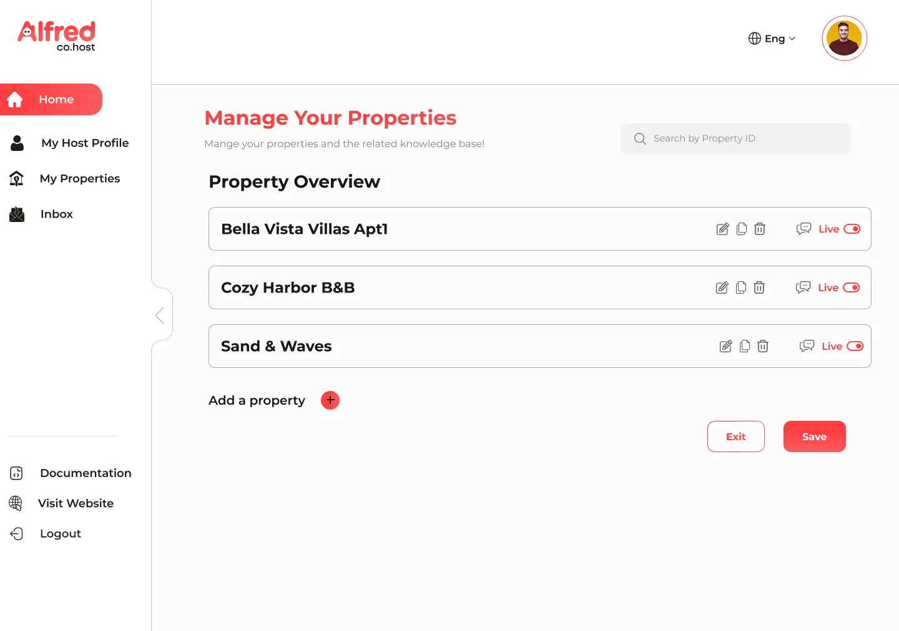This screenshot has width=899, height=631.
Task: Delete the Sand & Waves property
Action: [762, 346]
